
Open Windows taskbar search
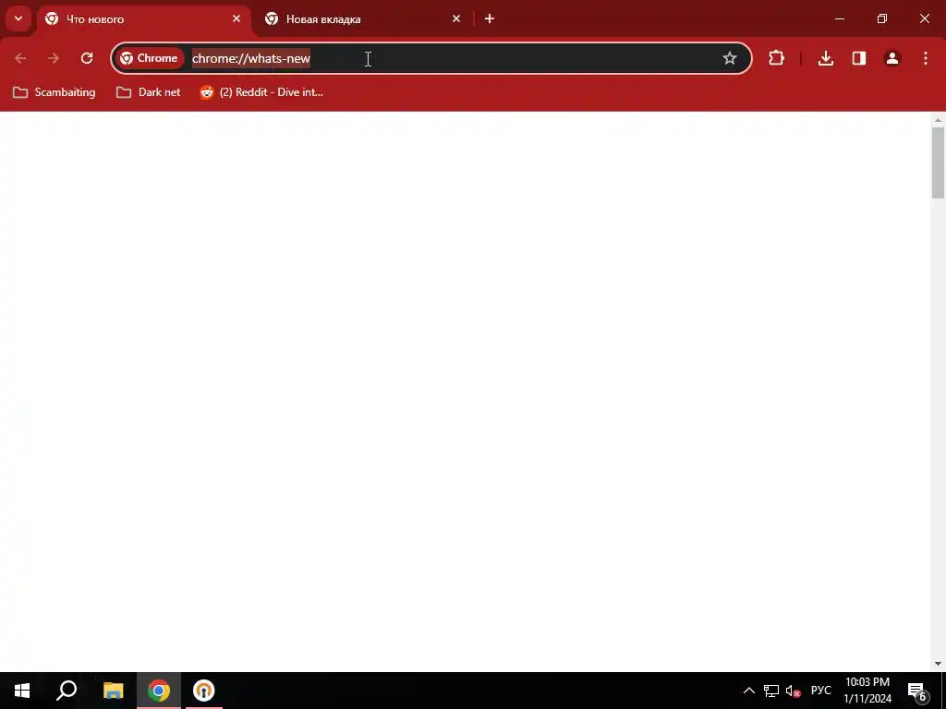click(67, 691)
